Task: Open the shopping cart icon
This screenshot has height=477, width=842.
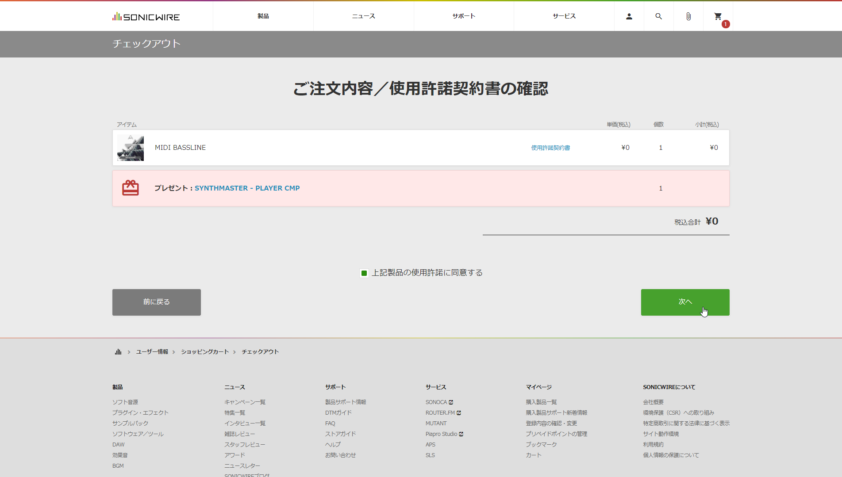Action: [x=718, y=16]
